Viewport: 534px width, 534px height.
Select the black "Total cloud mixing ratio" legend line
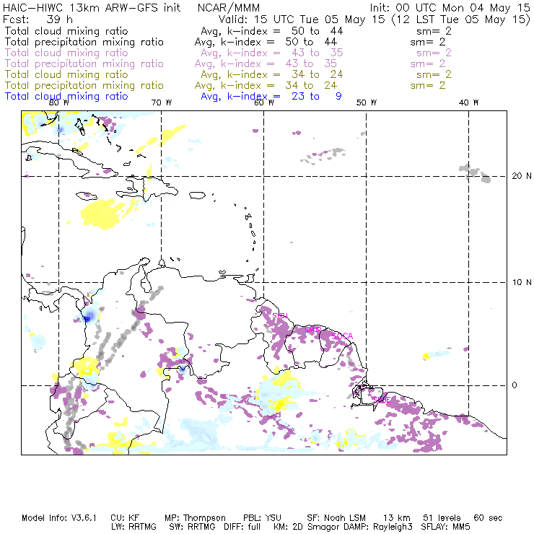coord(66,31)
